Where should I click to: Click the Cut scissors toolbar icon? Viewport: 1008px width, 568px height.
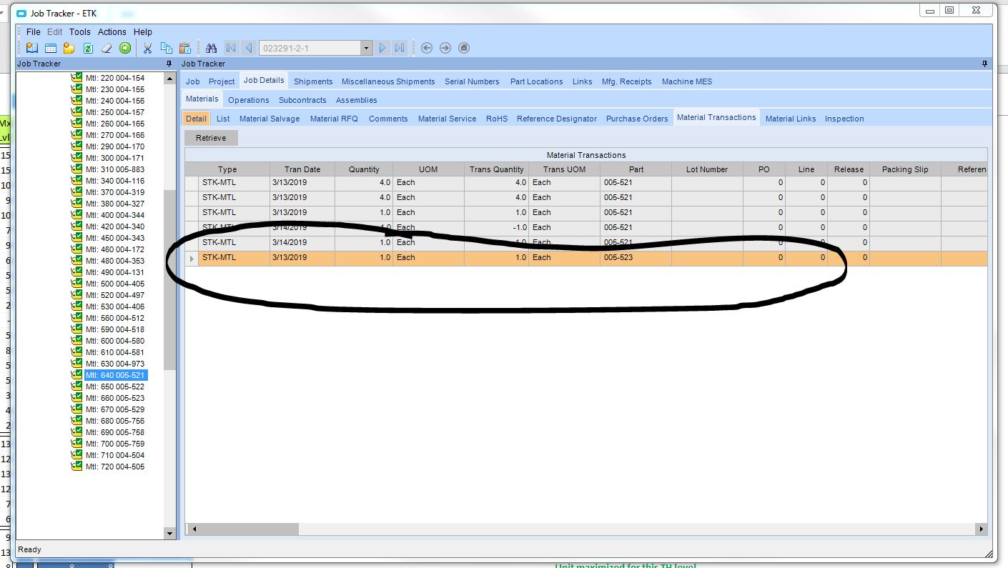point(148,48)
